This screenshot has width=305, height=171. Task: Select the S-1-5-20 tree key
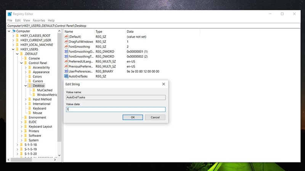[30, 154]
